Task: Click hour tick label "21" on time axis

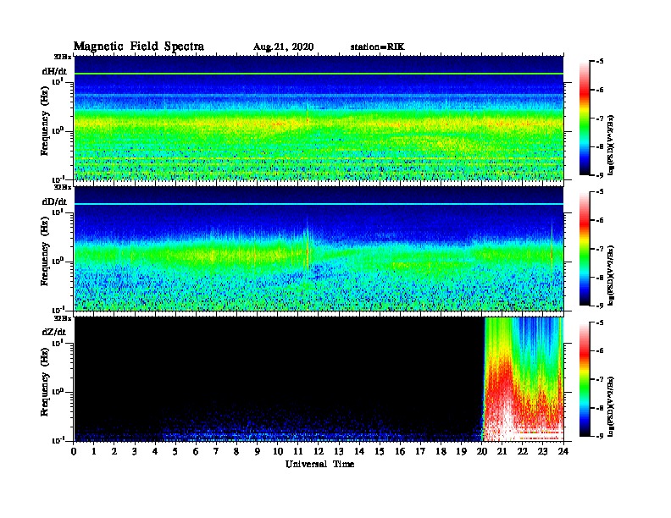Action: tap(502, 451)
